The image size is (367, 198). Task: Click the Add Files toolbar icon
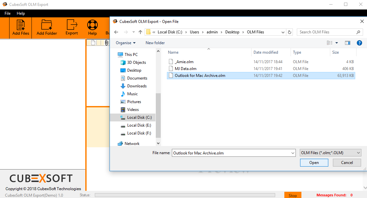(x=21, y=27)
